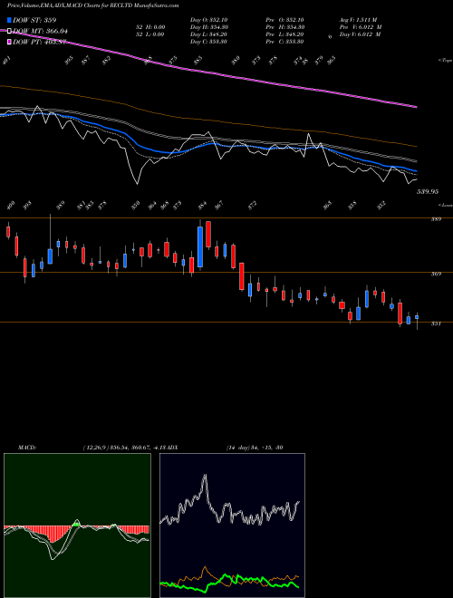Click the 52 L value text
Viewport: 453px width, 598px height.
149,34
